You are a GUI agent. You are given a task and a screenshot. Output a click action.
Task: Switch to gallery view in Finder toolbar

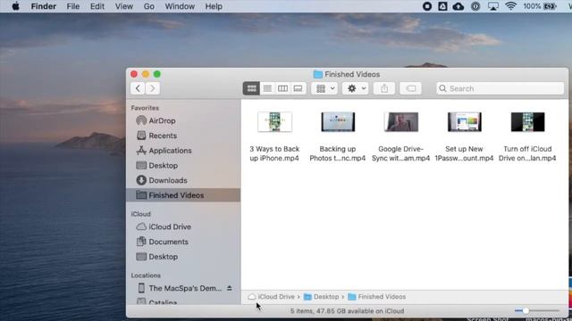(298, 88)
